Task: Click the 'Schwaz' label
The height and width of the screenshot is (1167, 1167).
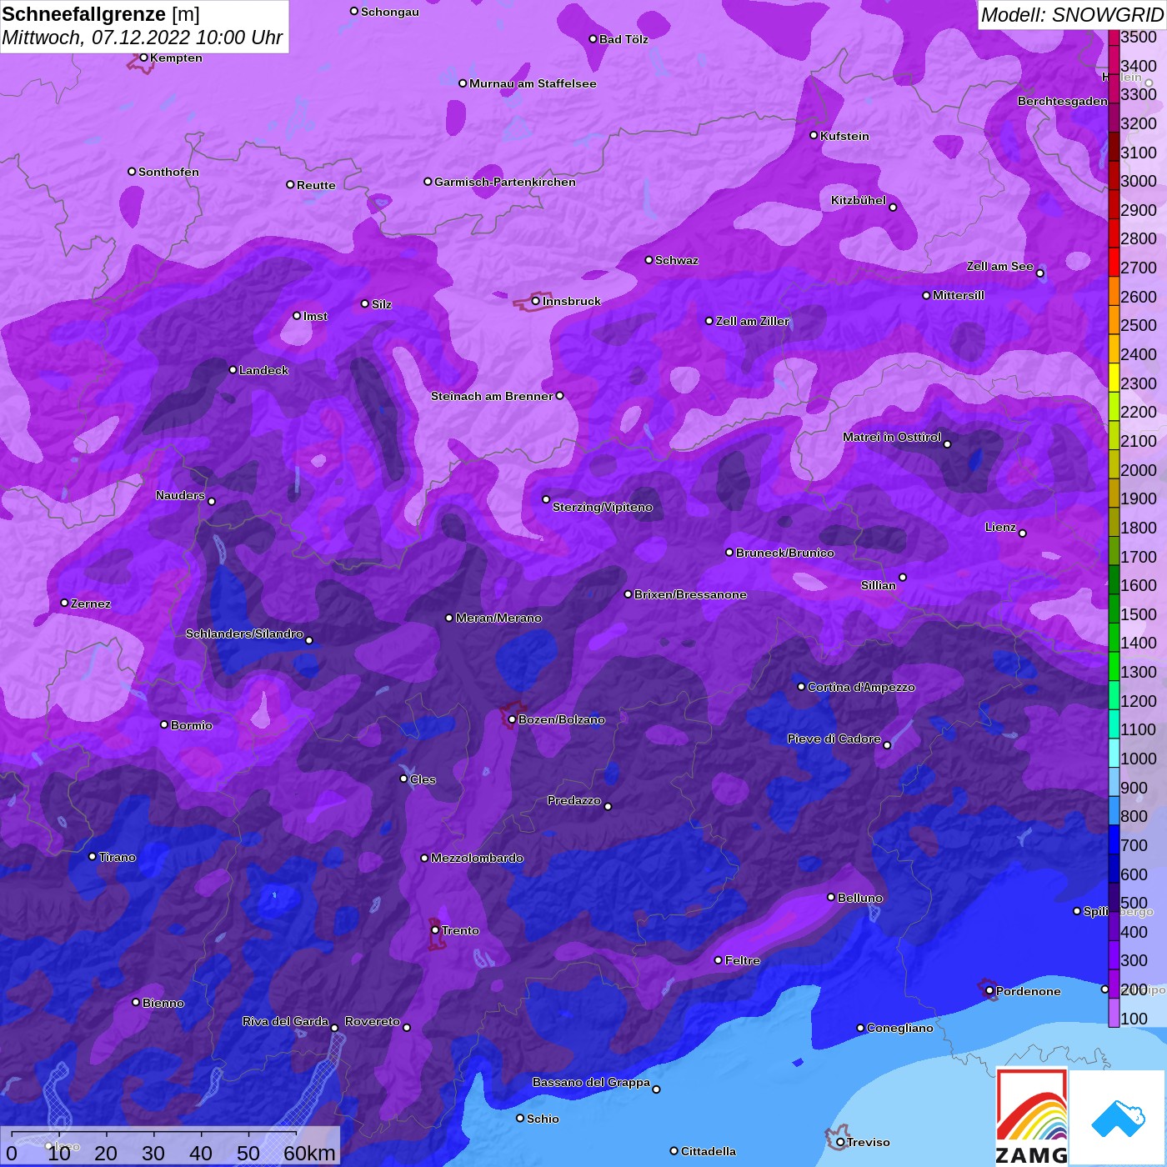Action: (677, 260)
